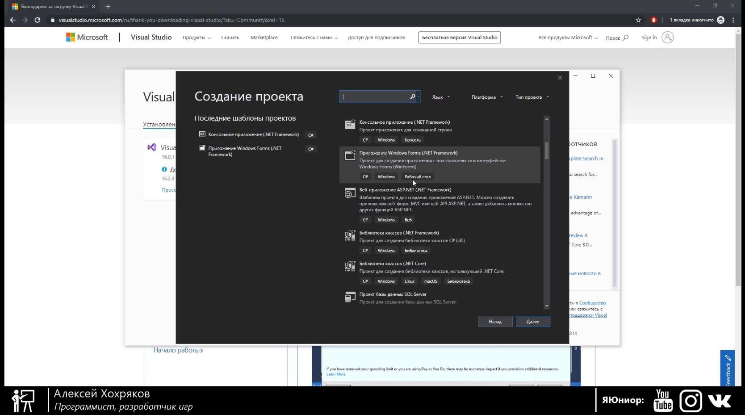Open the Marketplace page

[264, 38]
